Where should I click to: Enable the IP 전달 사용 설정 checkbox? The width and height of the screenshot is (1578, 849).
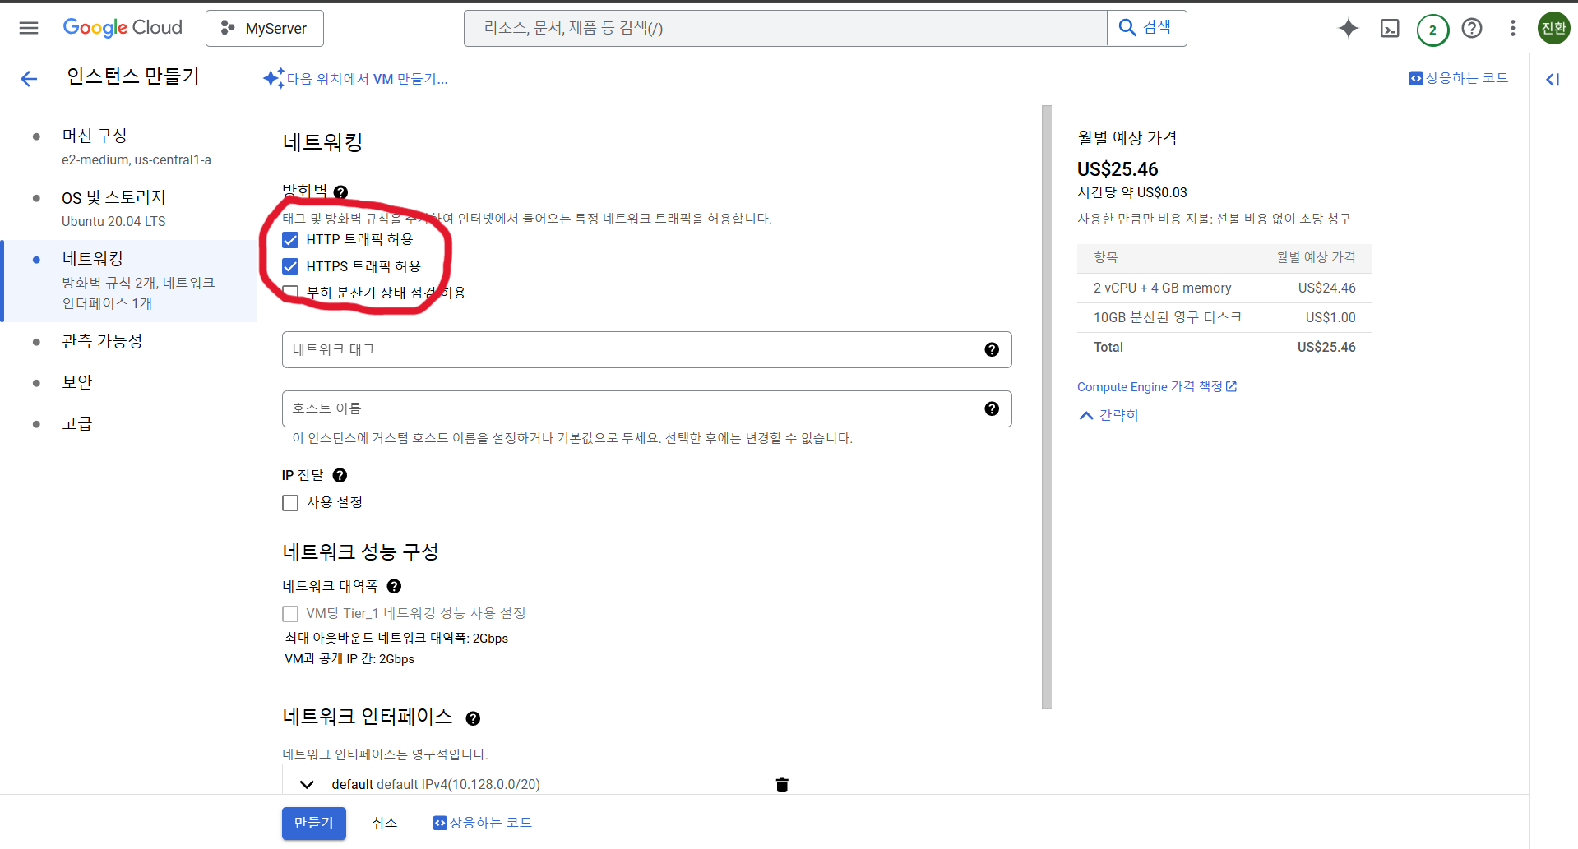[290, 503]
